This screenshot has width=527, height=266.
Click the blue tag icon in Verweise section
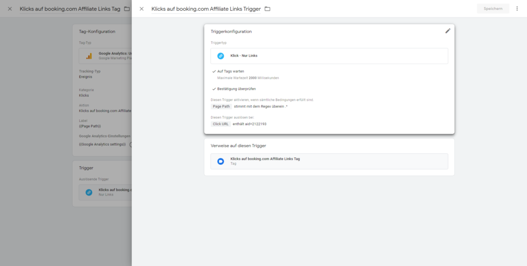click(220, 161)
